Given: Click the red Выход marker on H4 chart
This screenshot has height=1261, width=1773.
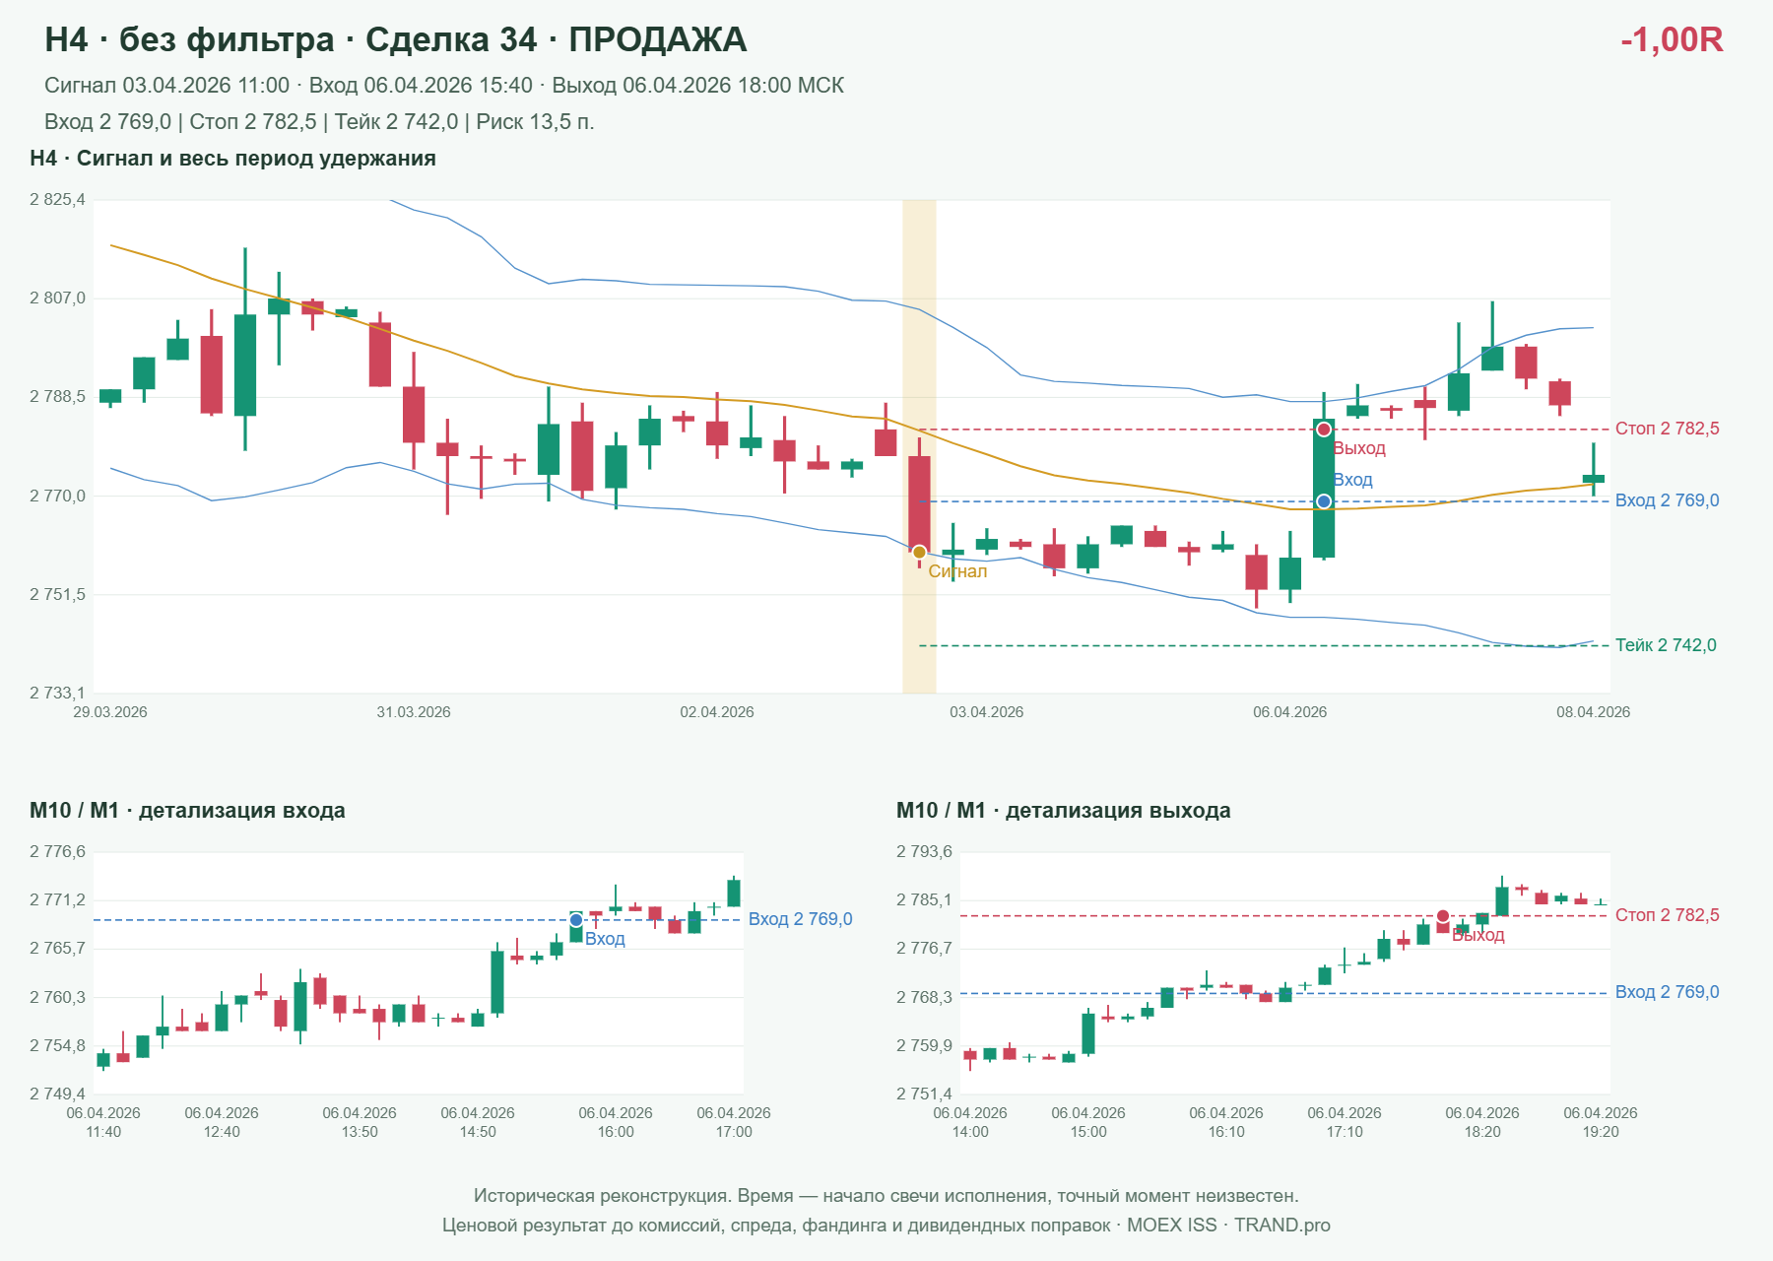Looking at the screenshot, I should click(x=1324, y=430).
